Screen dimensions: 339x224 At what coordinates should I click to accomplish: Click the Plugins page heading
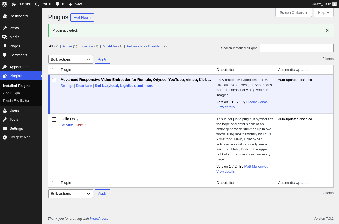pyautogui.click(x=58, y=17)
